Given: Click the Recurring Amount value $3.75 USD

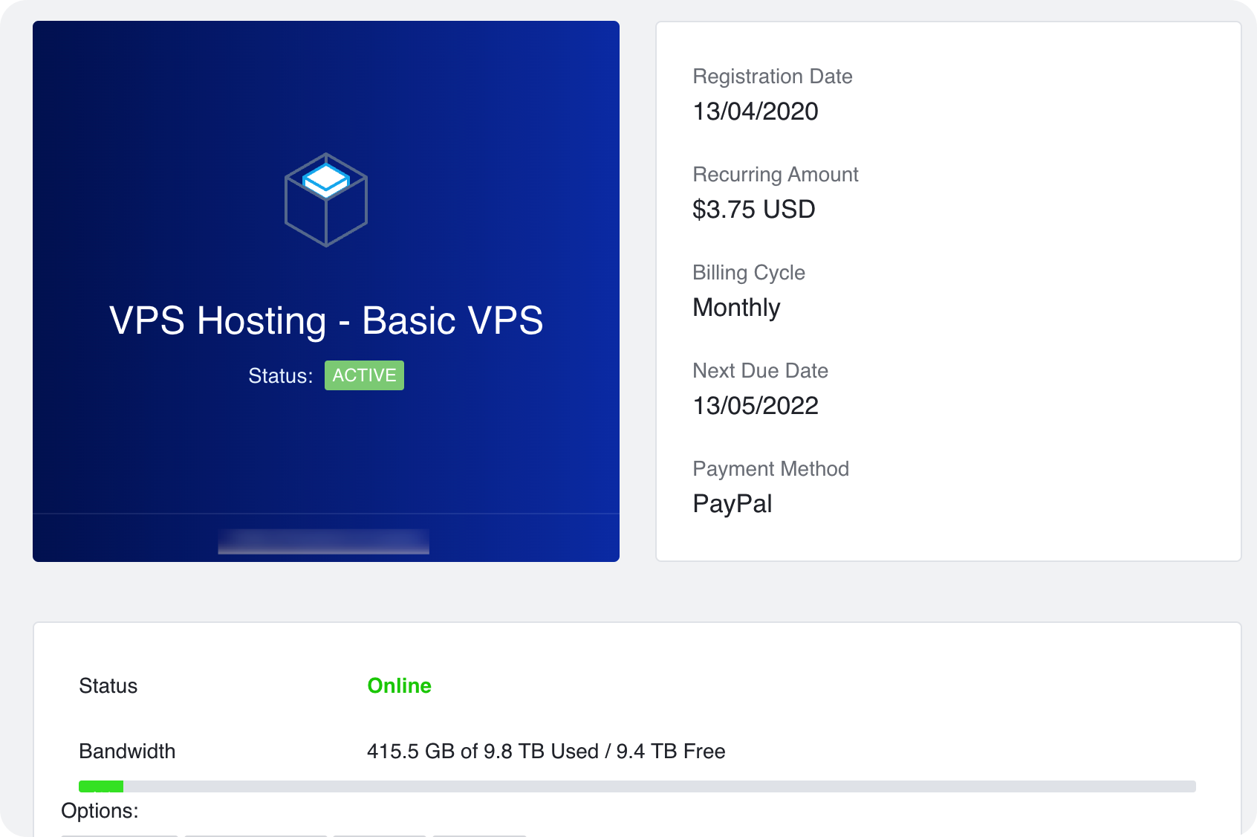Looking at the screenshot, I should tap(754, 210).
